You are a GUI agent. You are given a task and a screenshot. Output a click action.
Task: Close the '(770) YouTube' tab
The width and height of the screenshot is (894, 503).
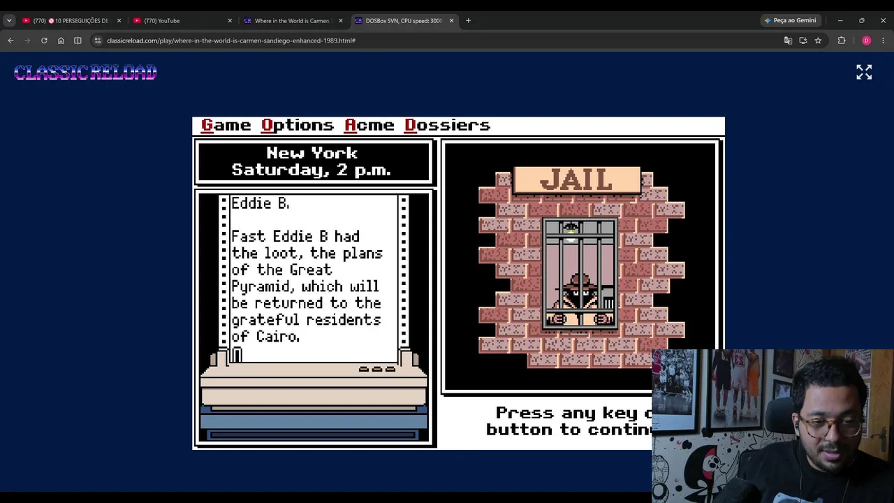click(x=230, y=21)
